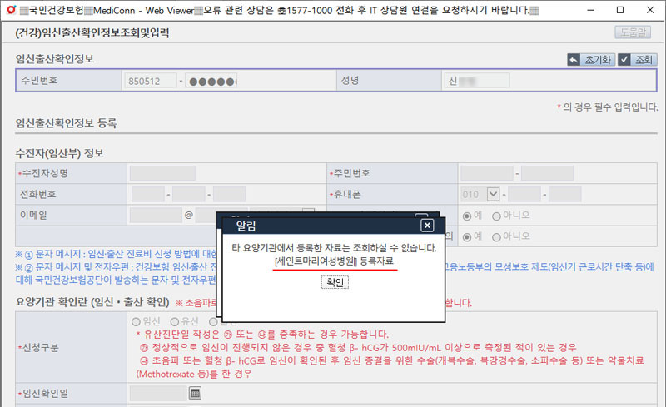666x407 pixels.
Task: Expand the 휴대폰 010 prefix dropdown
Action: [x=494, y=194]
